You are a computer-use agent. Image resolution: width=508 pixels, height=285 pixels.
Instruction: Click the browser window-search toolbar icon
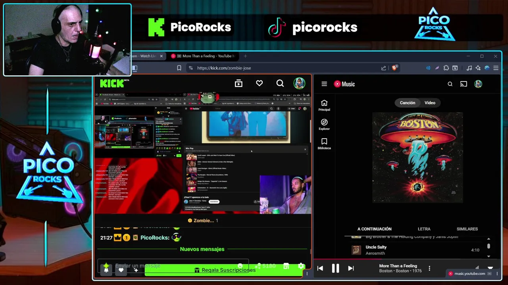[455, 68]
